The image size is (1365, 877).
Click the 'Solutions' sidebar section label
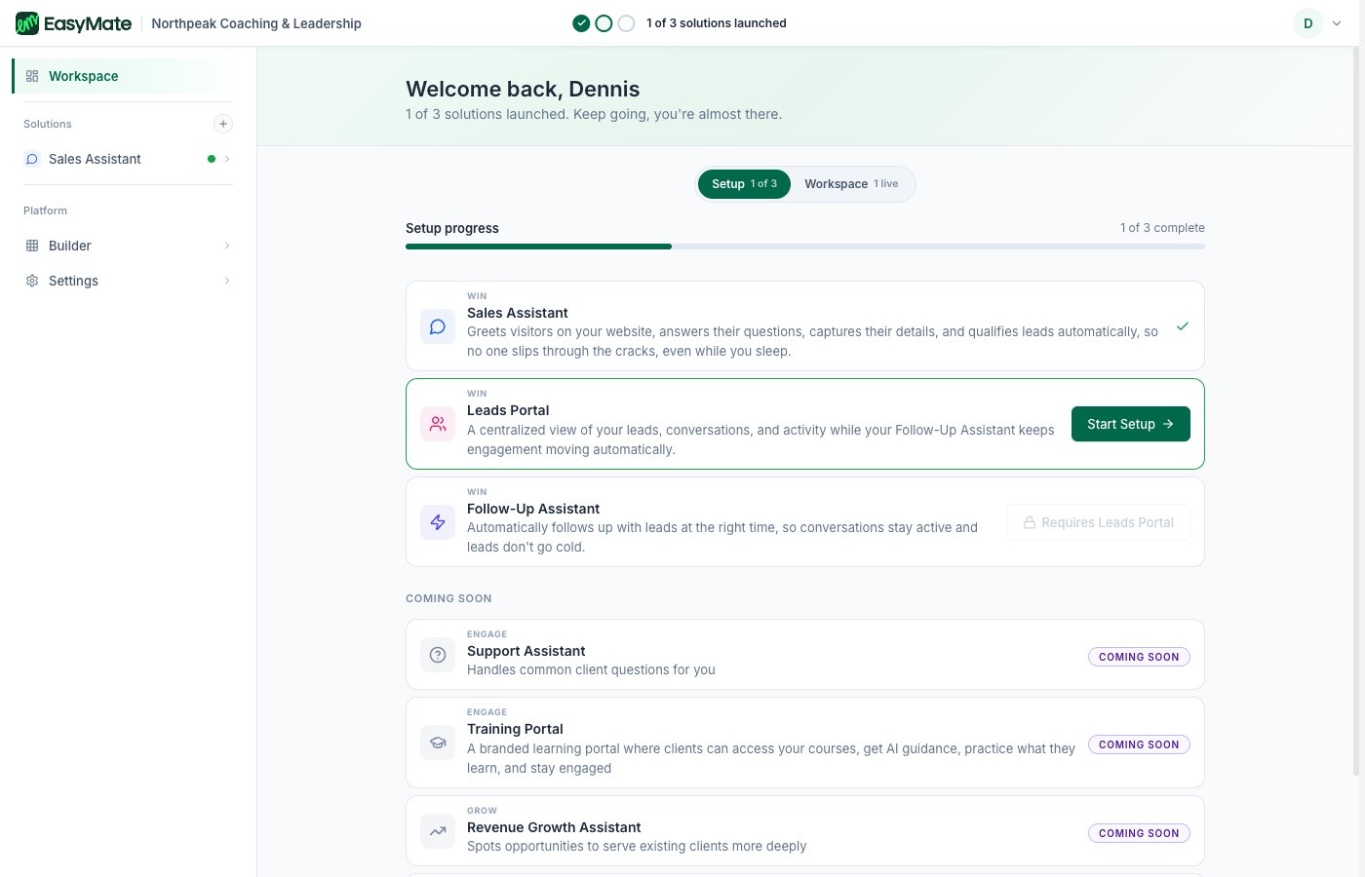click(x=48, y=124)
